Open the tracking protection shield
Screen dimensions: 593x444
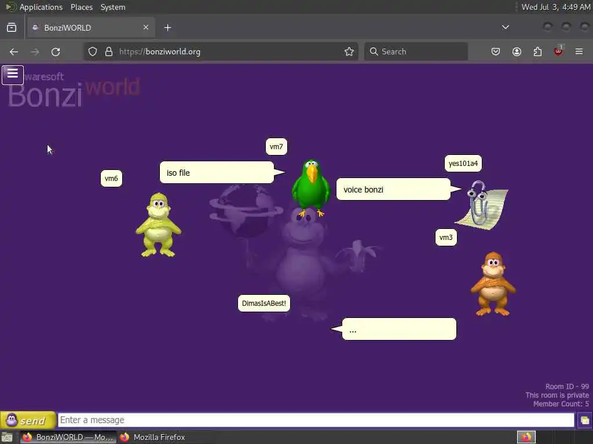pyautogui.click(x=93, y=51)
